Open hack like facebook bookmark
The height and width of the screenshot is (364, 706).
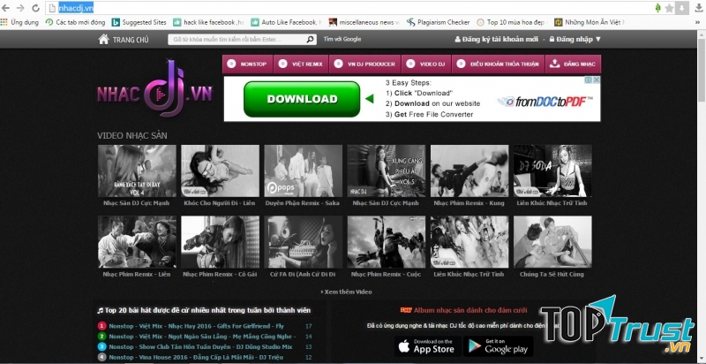point(208,22)
